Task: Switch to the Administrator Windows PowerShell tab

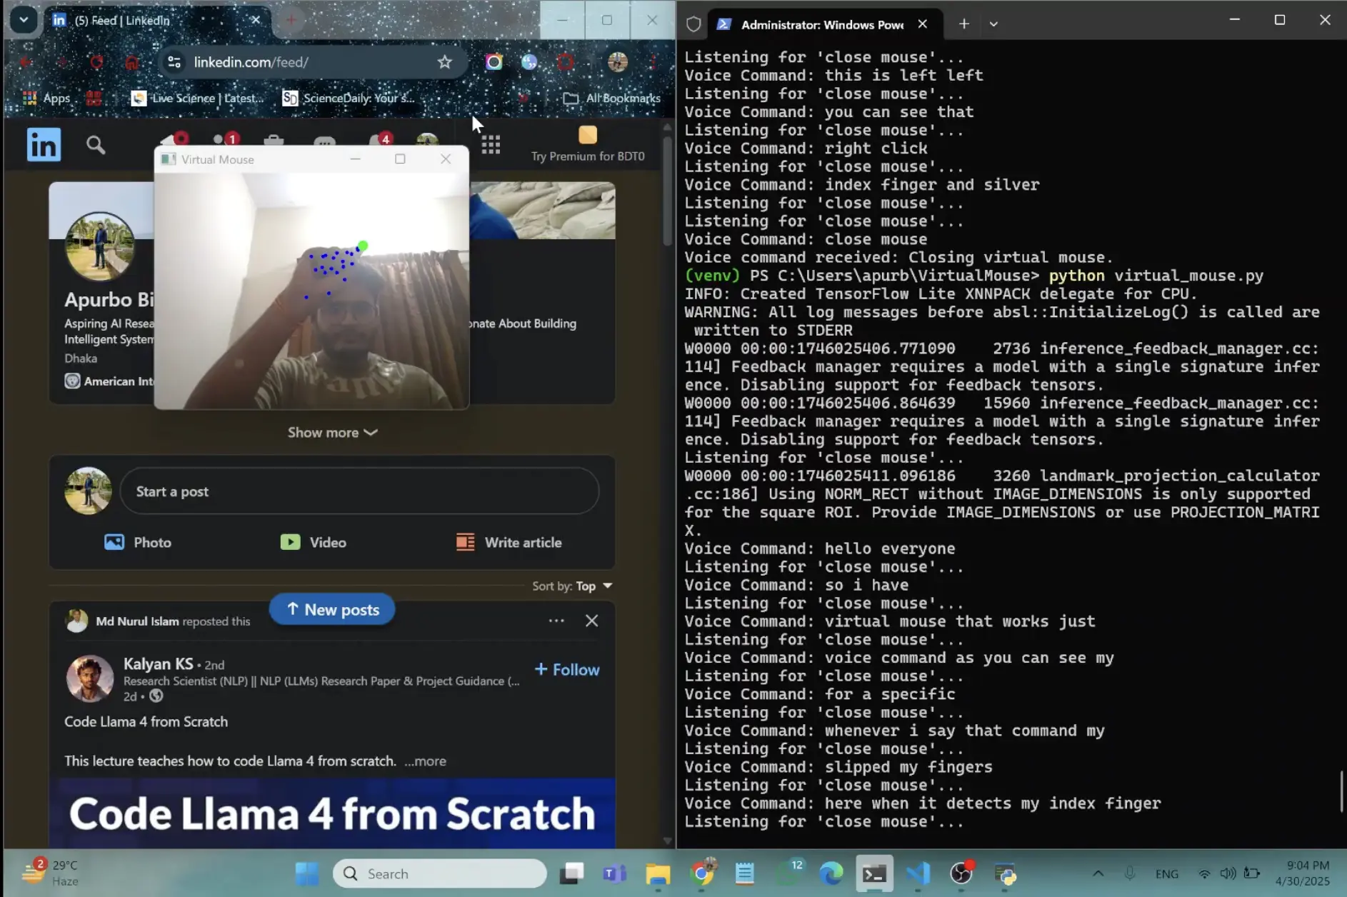Action: (821, 24)
